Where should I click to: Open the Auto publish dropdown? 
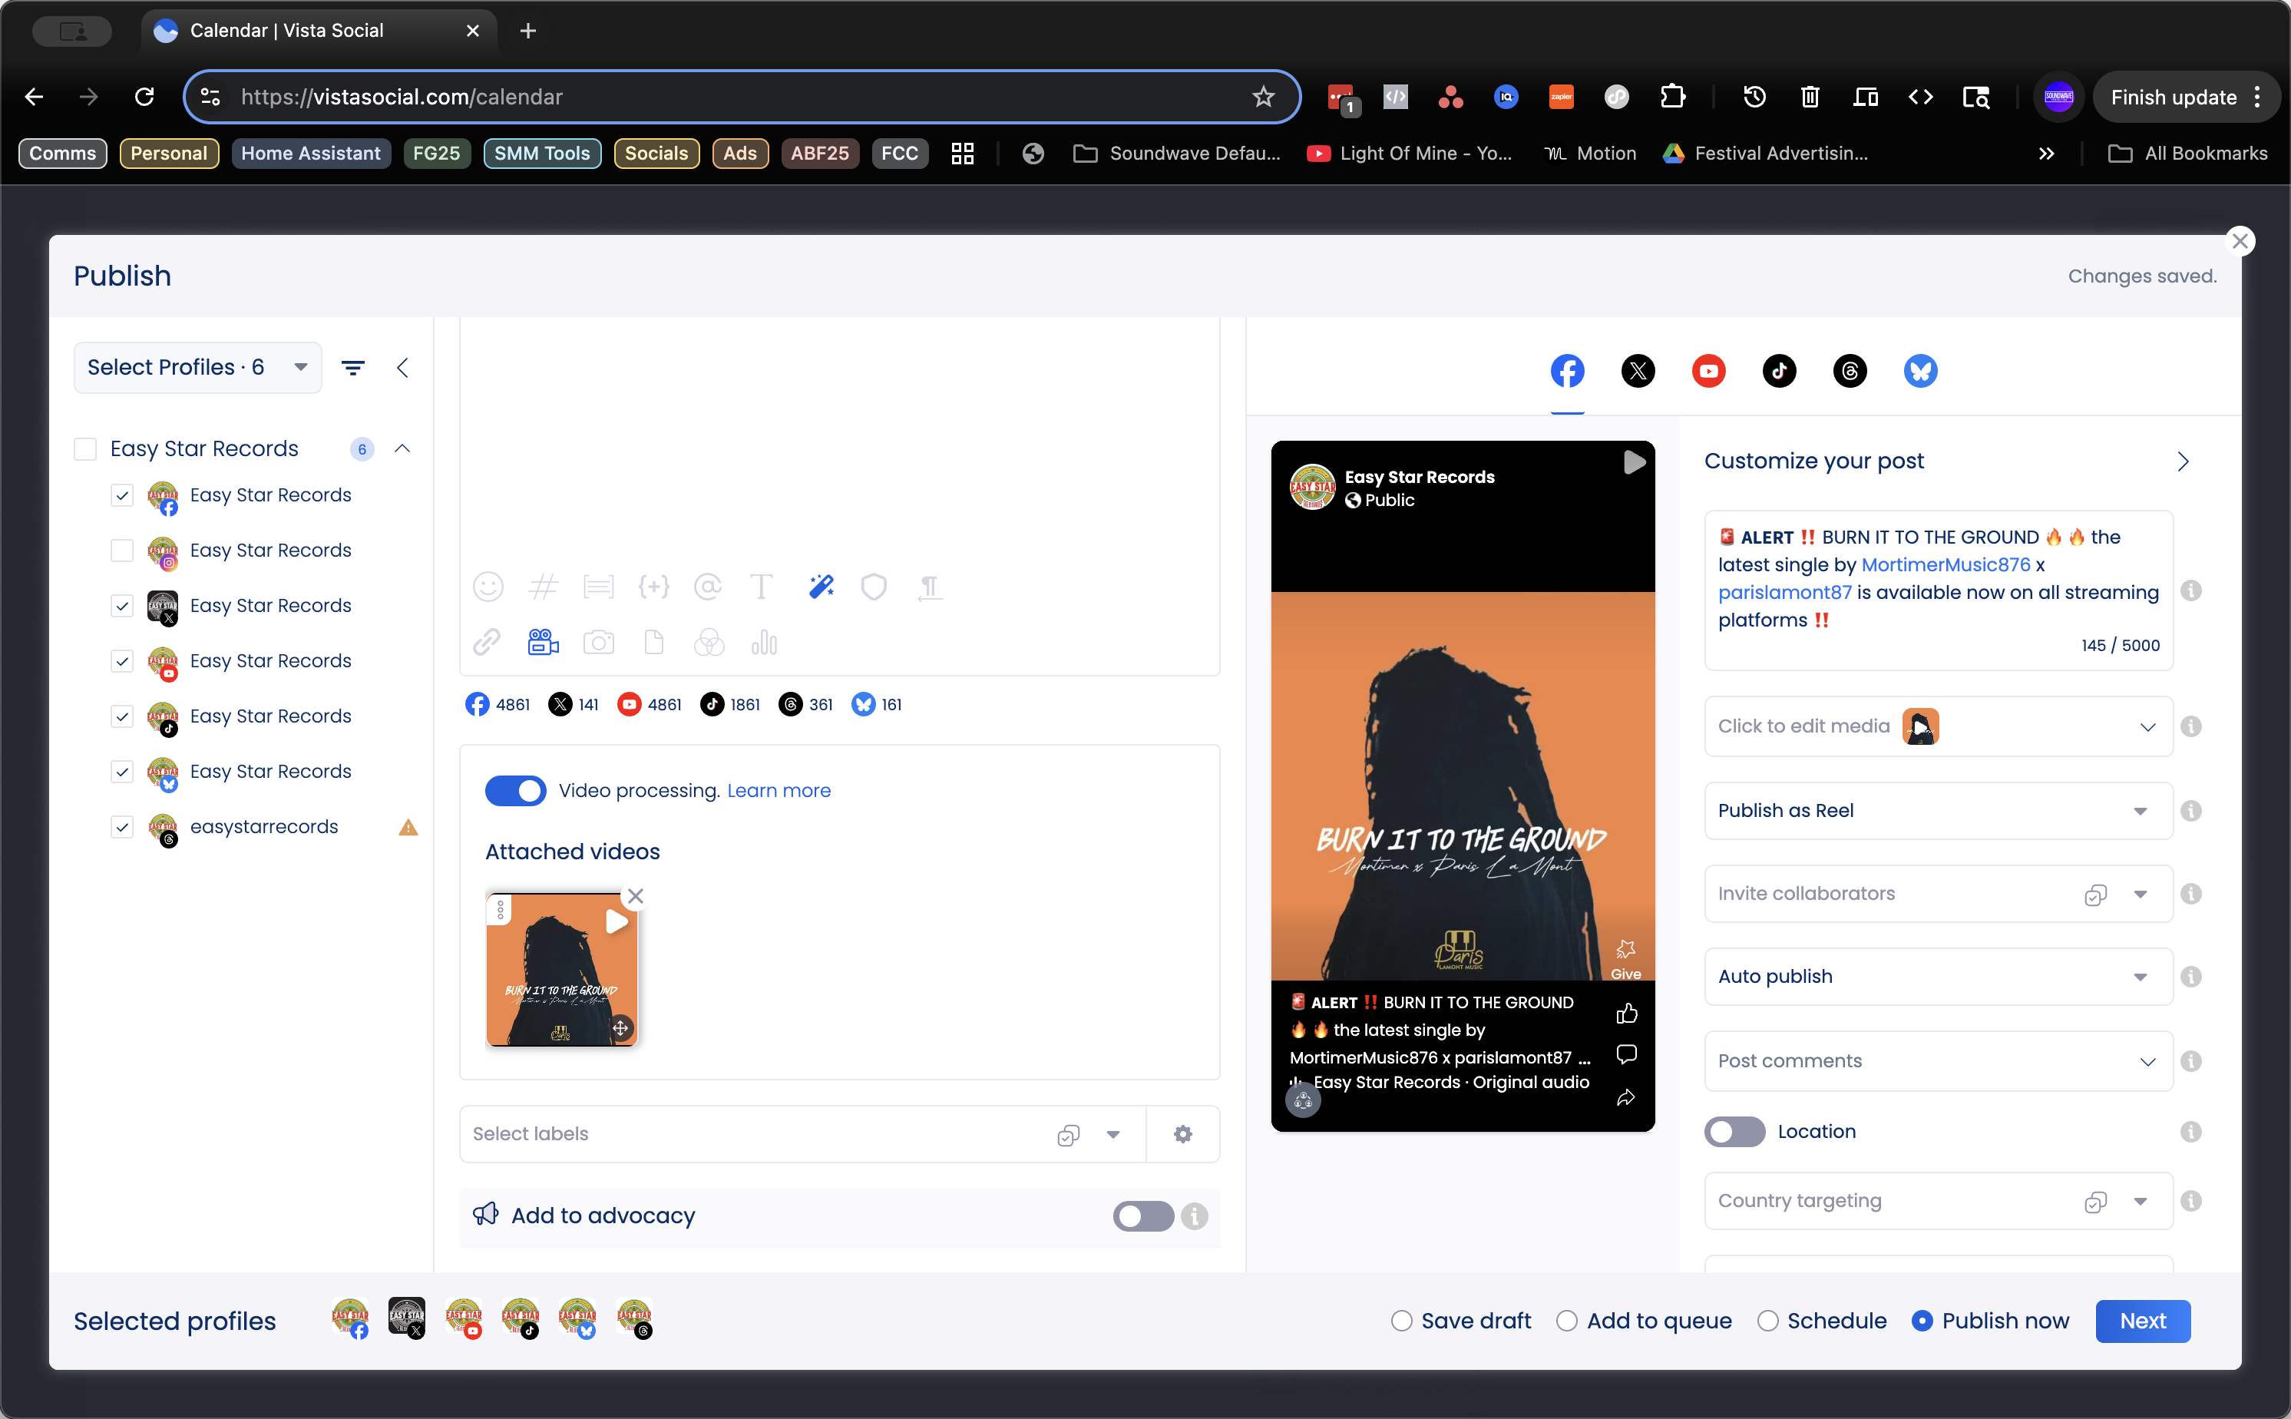1937,977
